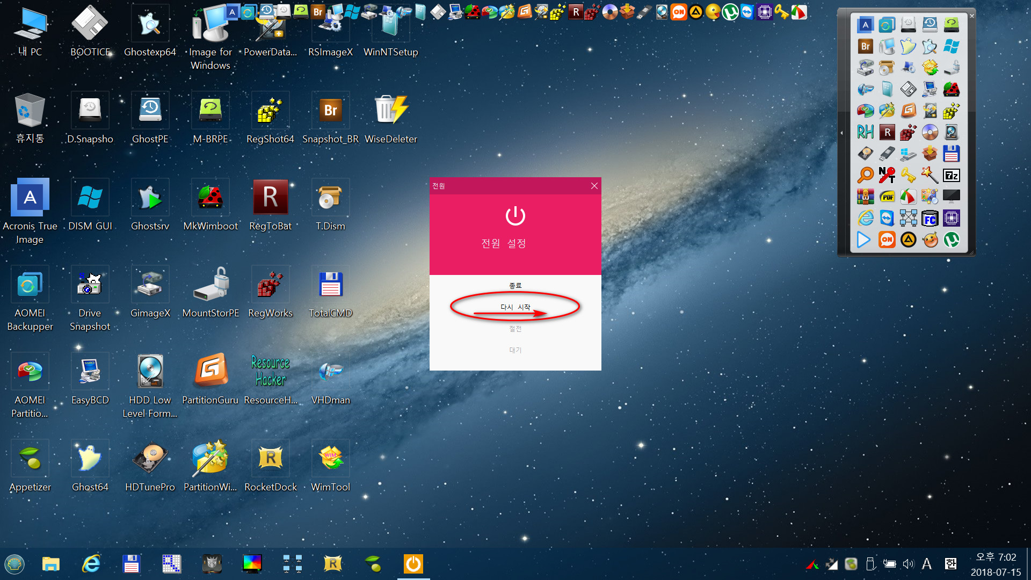Open the 휴지통 recycle bin
This screenshot has width=1031, height=580.
30,118
